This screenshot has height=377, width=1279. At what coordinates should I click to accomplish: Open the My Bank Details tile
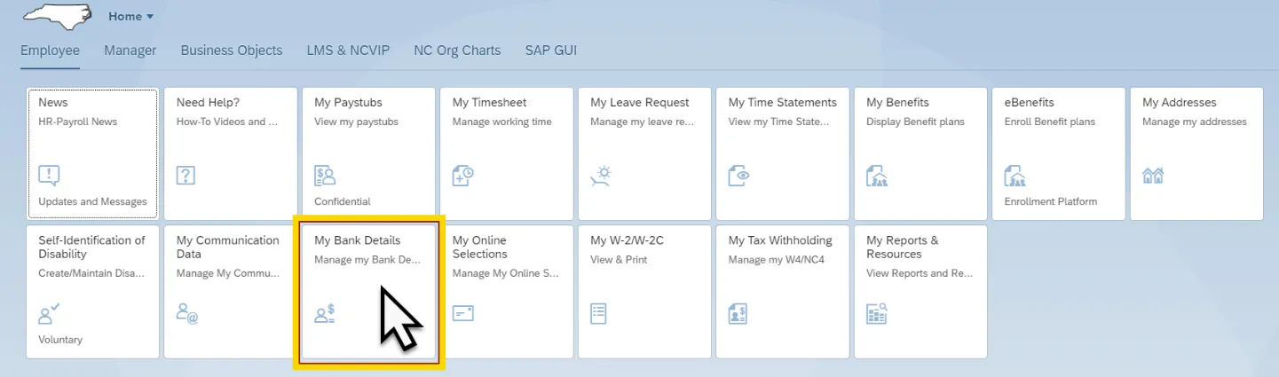(368, 291)
